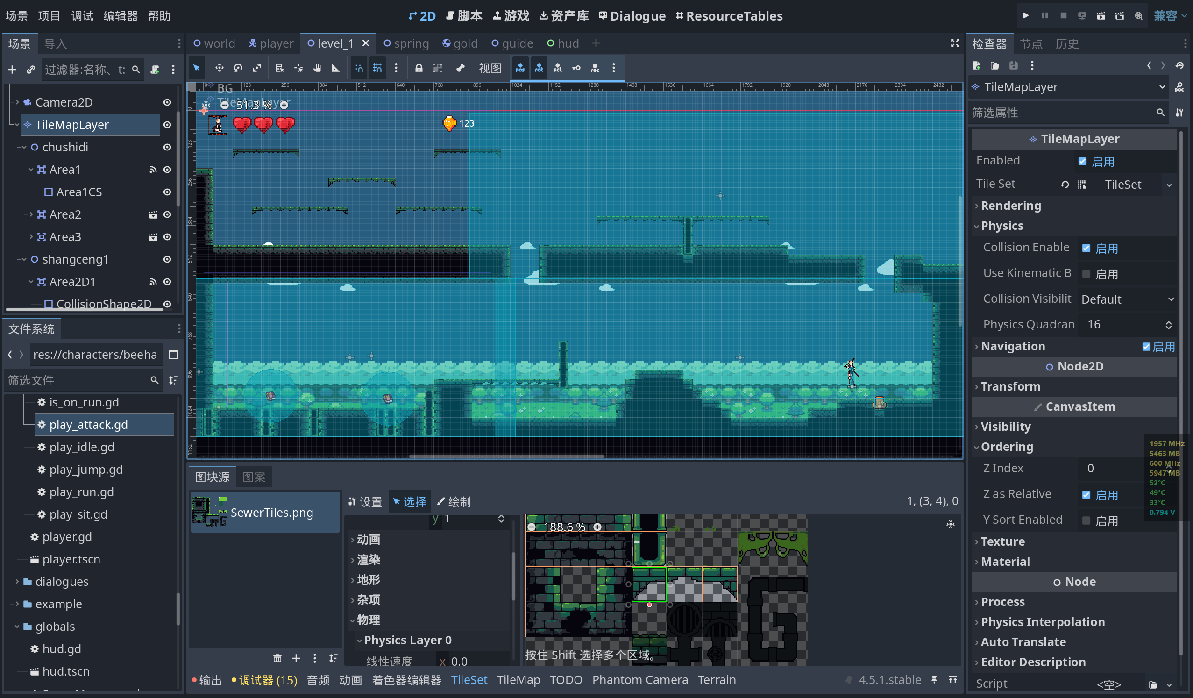Select the Move mode tool
Screen dimensions: 1193x698
click(219, 68)
